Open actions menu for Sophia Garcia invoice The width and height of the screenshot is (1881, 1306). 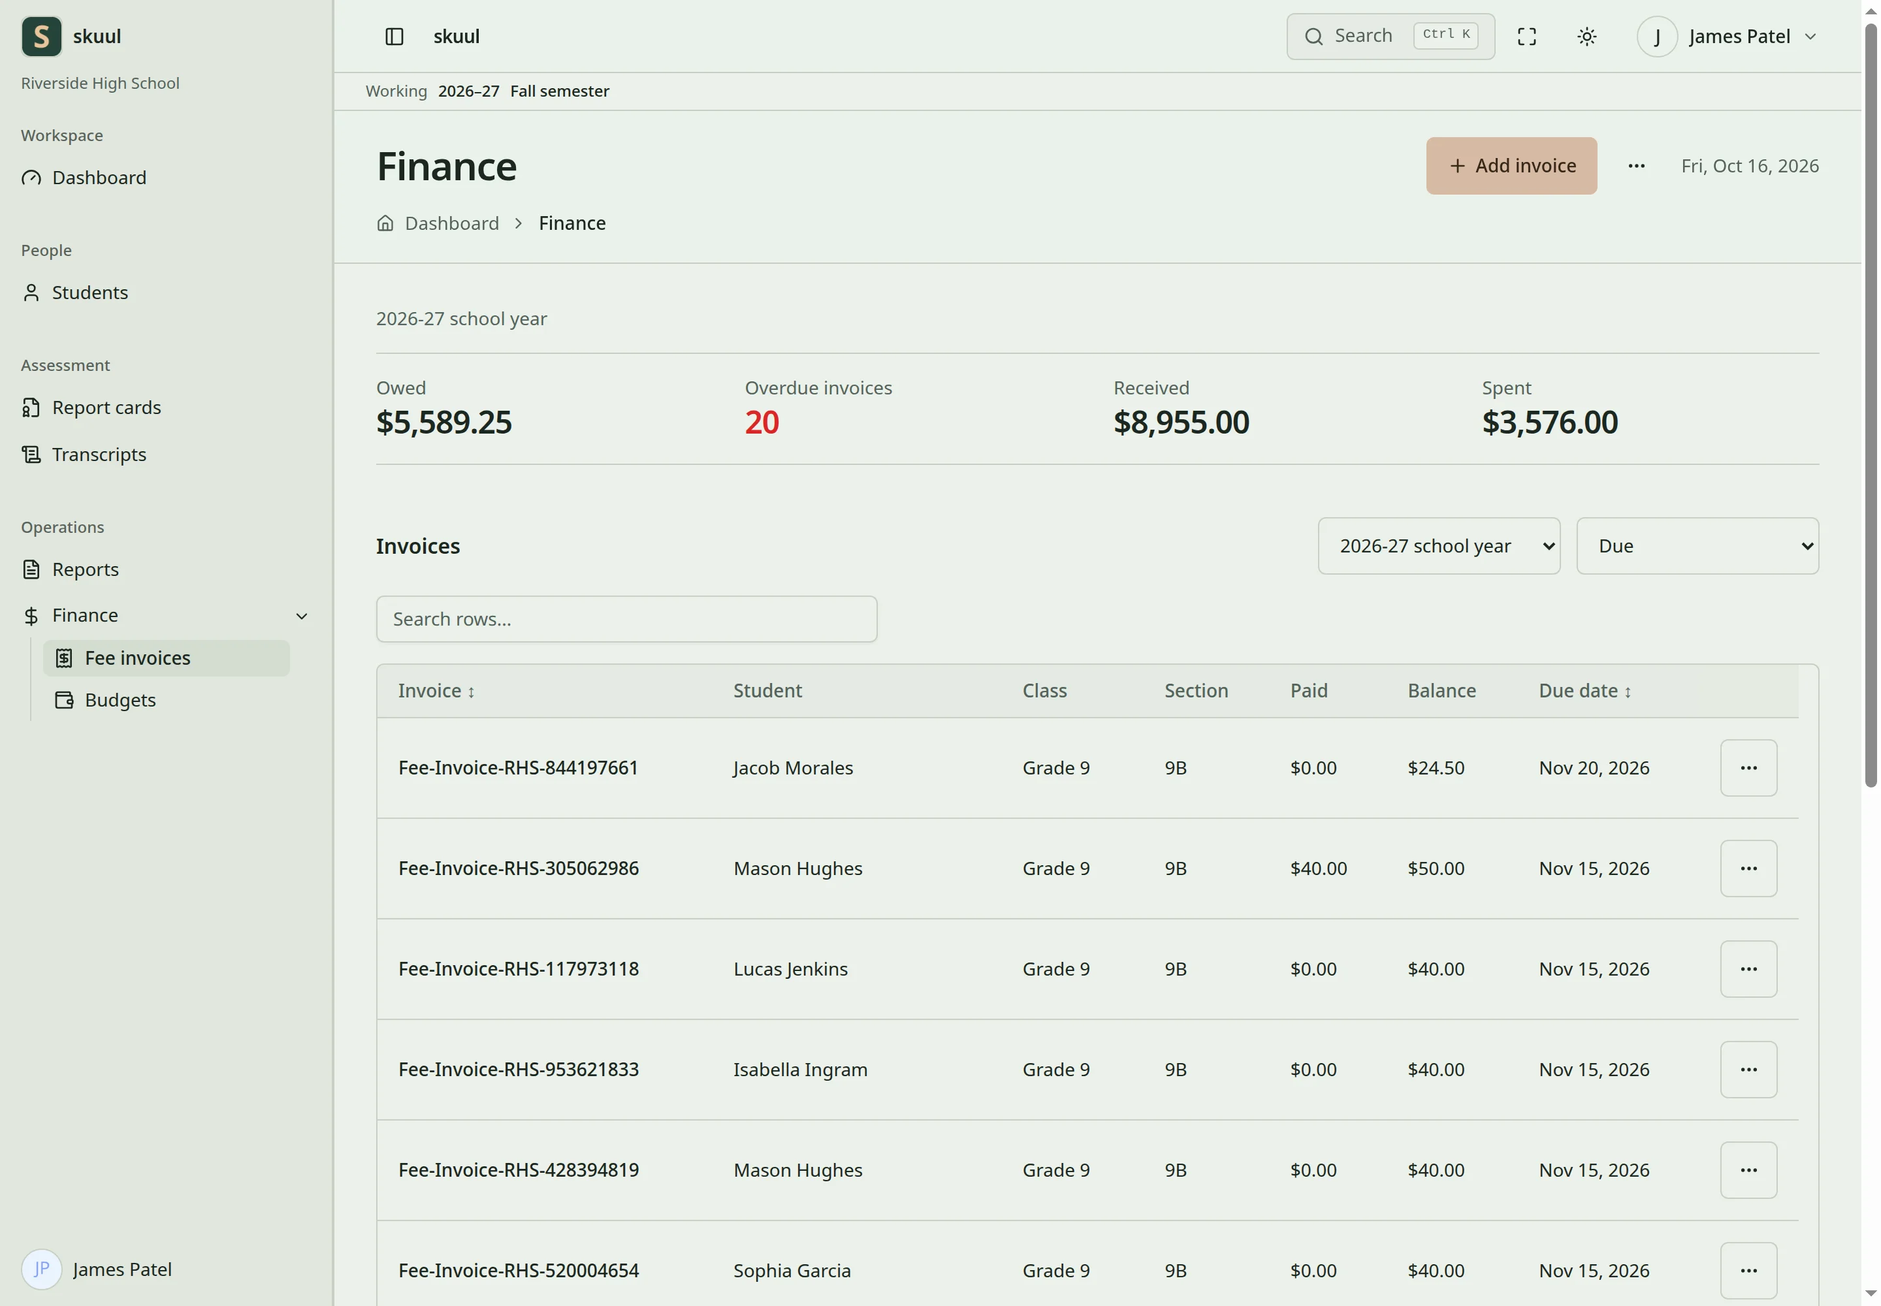[x=1748, y=1271]
